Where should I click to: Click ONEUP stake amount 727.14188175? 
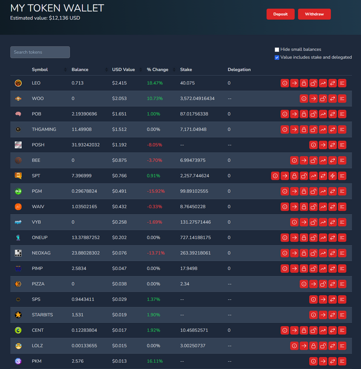coord(196,238)
